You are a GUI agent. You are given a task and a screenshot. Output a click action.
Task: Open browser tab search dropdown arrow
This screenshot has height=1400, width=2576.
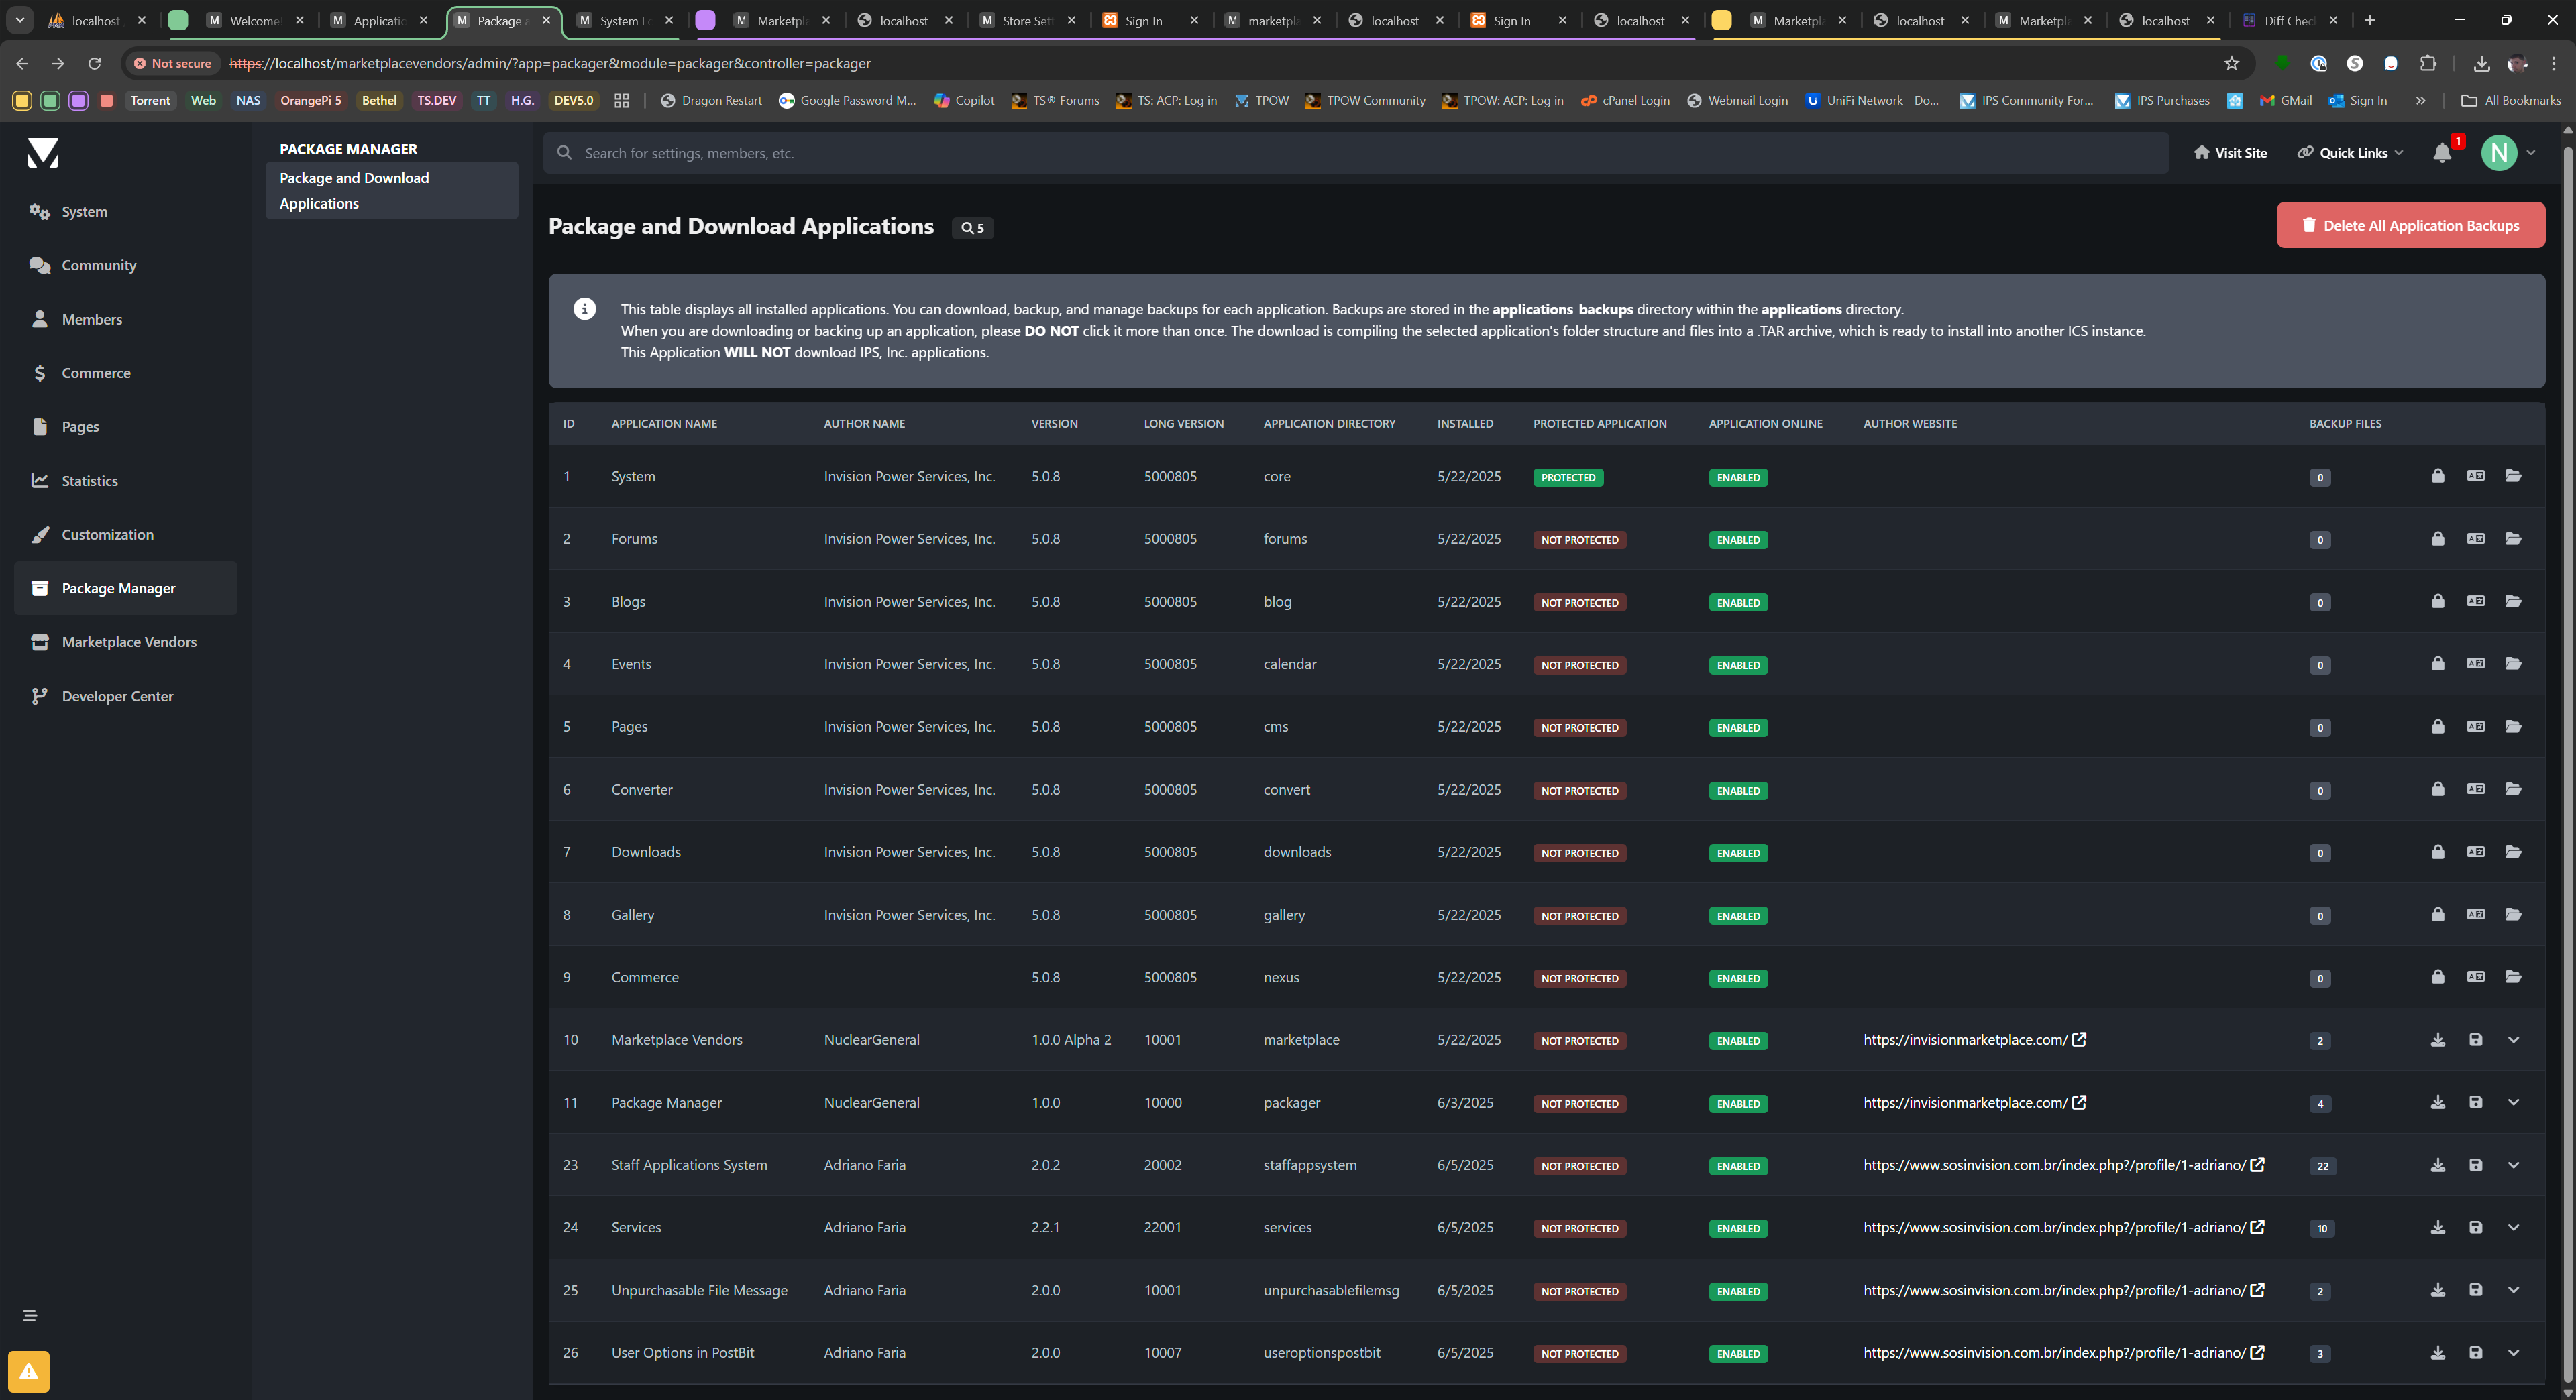click(x=19, y=20)
